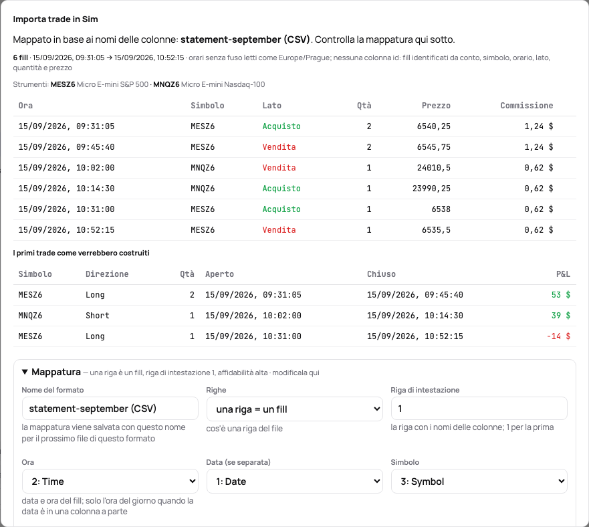Viewport: 589px width, 527px height.
Task: Click the 'Importa trade in Sim' title
Action: pos(55,19)
